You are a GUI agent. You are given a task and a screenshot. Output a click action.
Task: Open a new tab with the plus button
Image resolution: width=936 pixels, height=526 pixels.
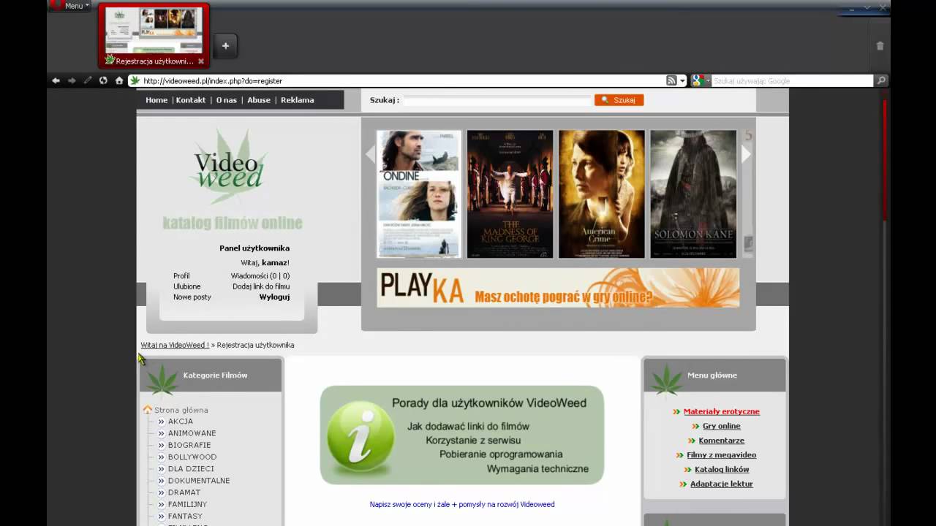(225, 46)
